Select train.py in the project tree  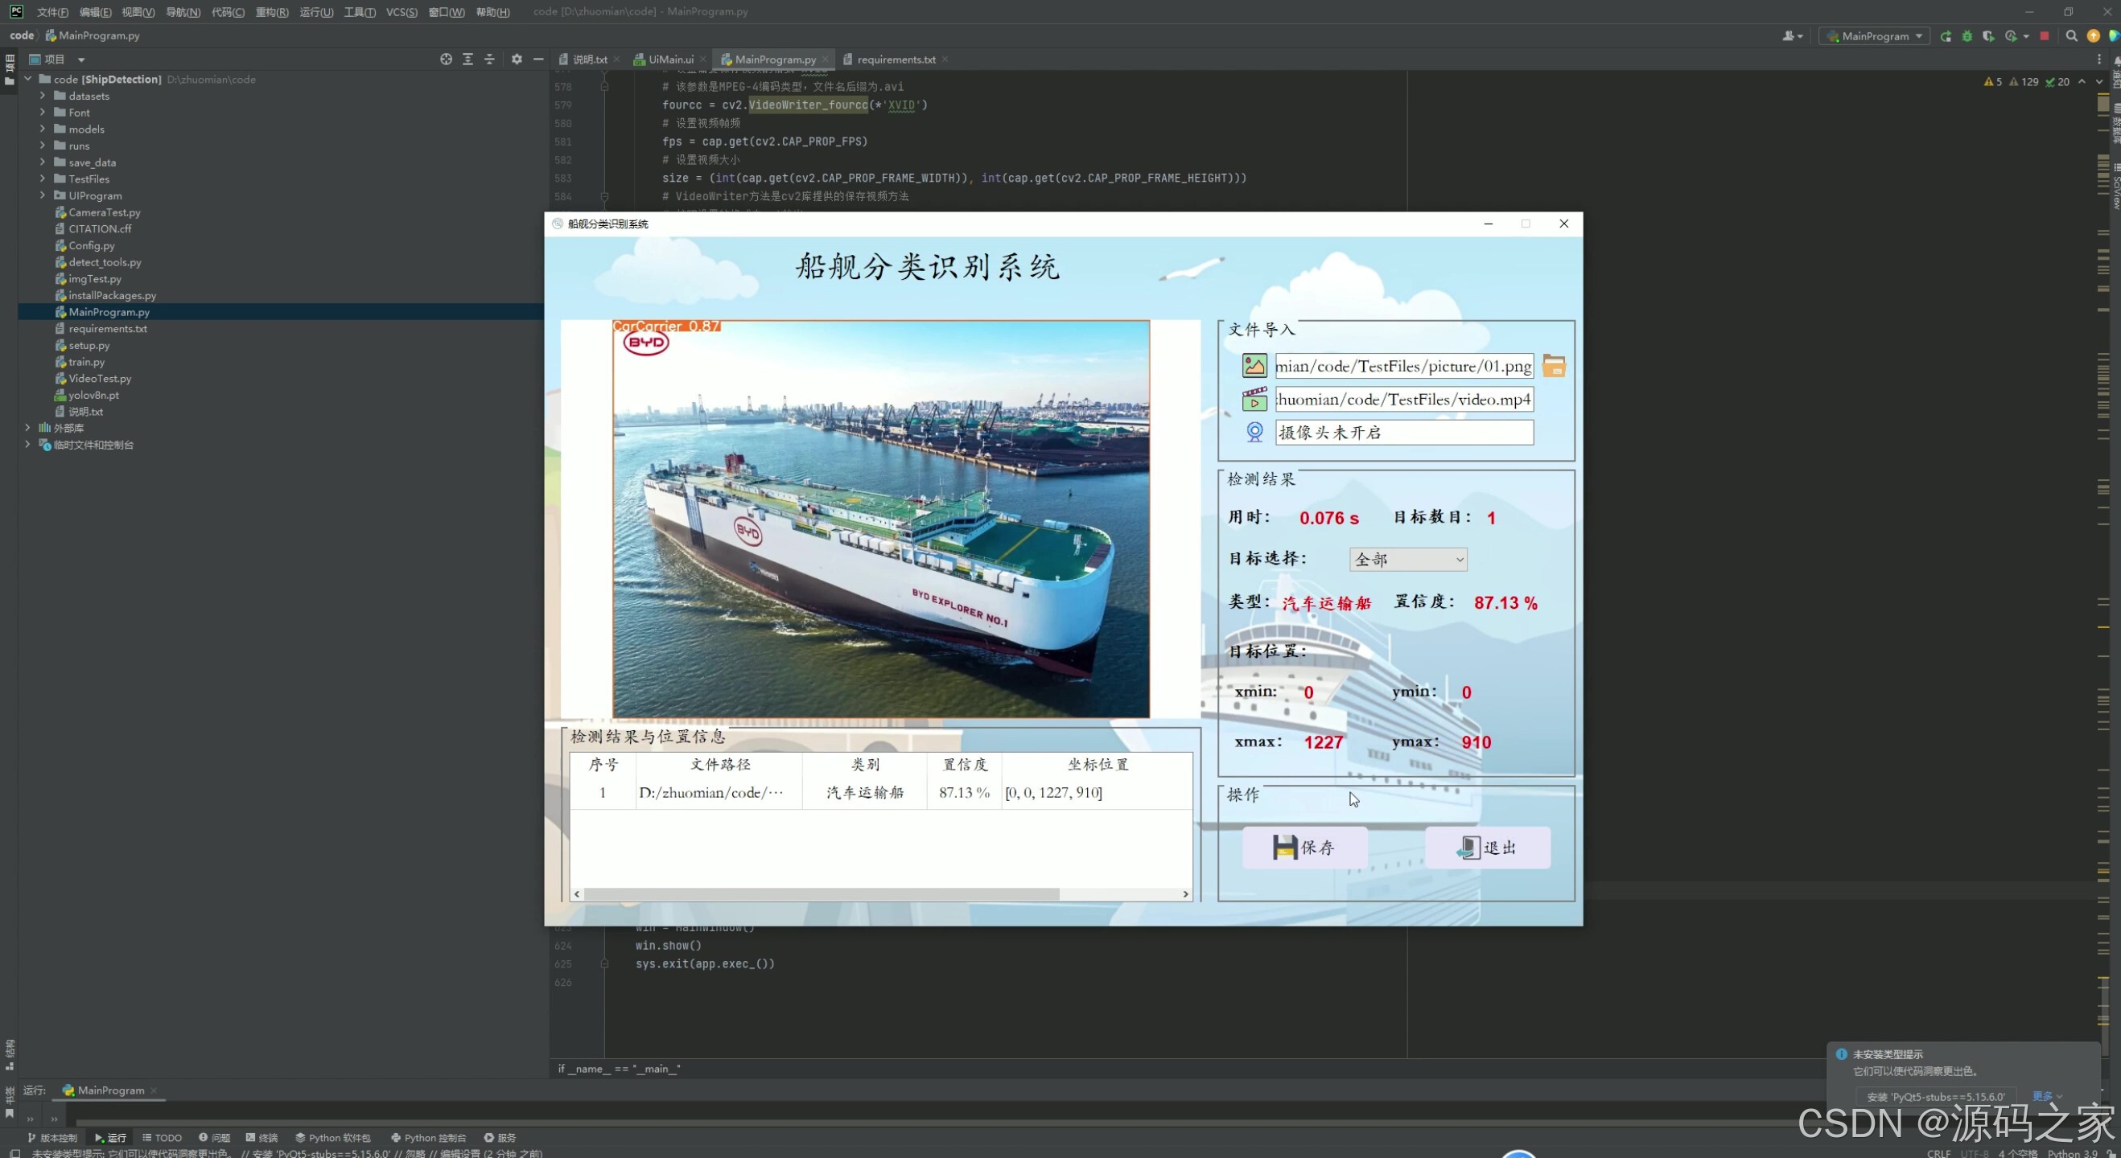pyautogui.click(x=85, y=362)
